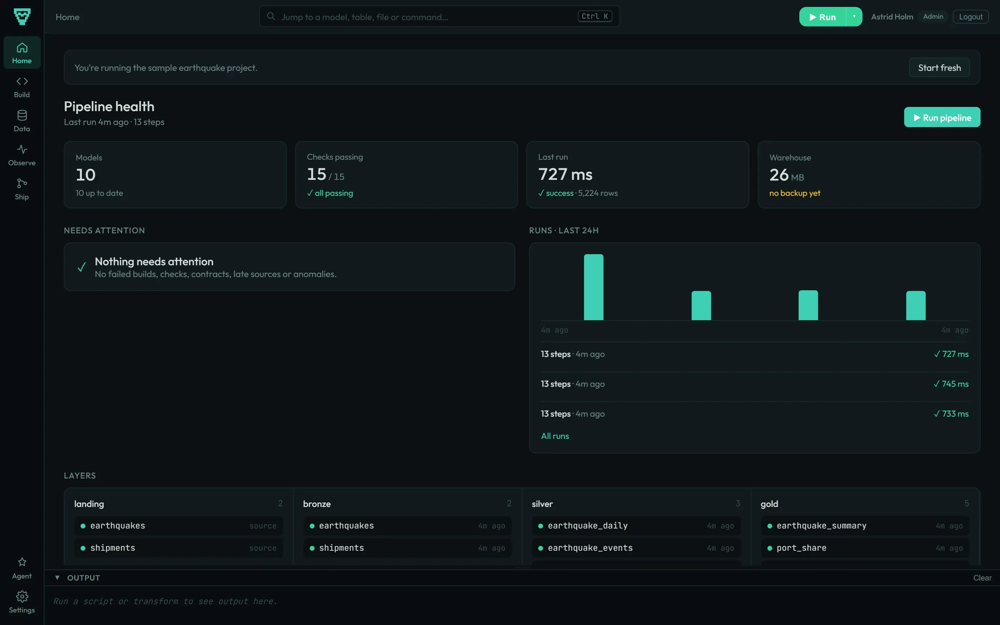This screenshot has width=1000, height=625.
Task: Open the Run options dropdown arrow
Action: tap(854, 17)
